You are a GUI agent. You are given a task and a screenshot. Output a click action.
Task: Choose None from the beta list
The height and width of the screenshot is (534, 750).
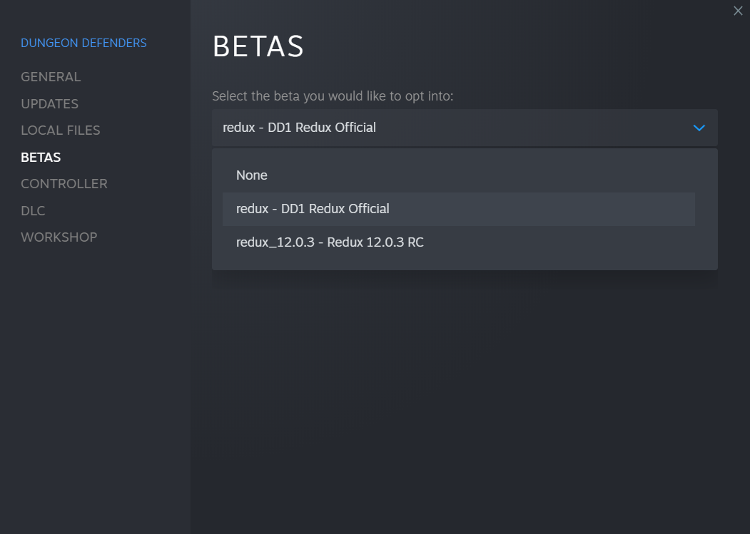(252, 175)
